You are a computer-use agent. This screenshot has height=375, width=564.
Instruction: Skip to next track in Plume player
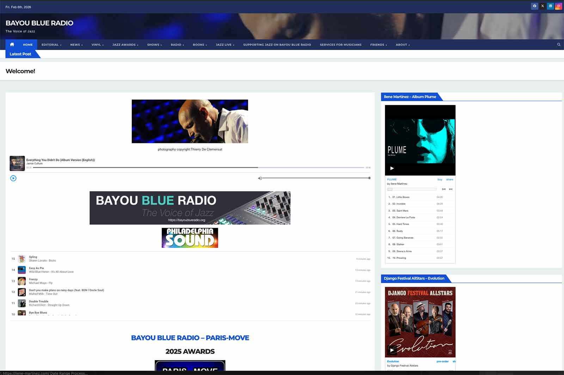click(x=451, y=189)
